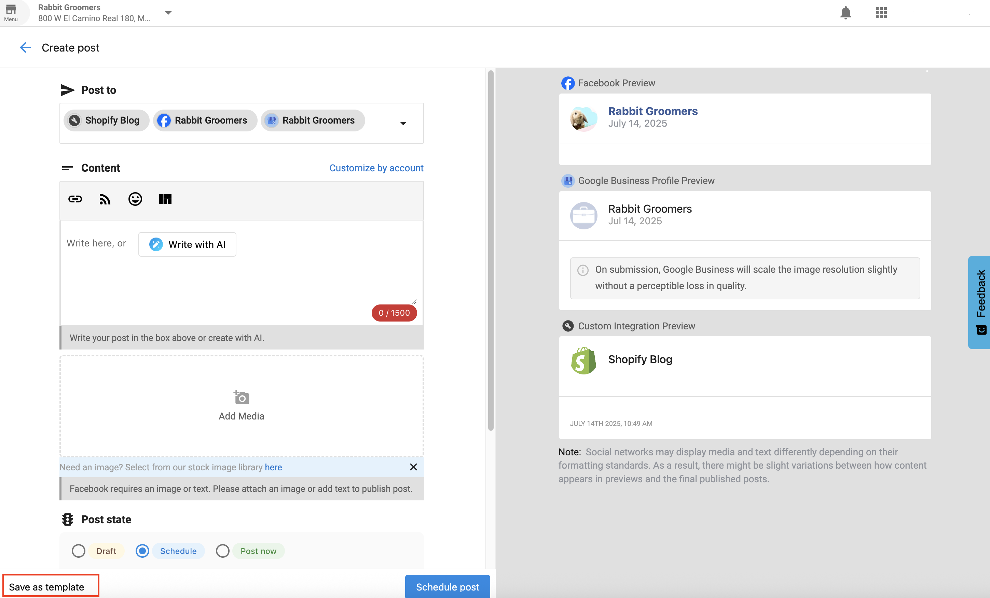Open the post templates icon

tap(165, 199)
